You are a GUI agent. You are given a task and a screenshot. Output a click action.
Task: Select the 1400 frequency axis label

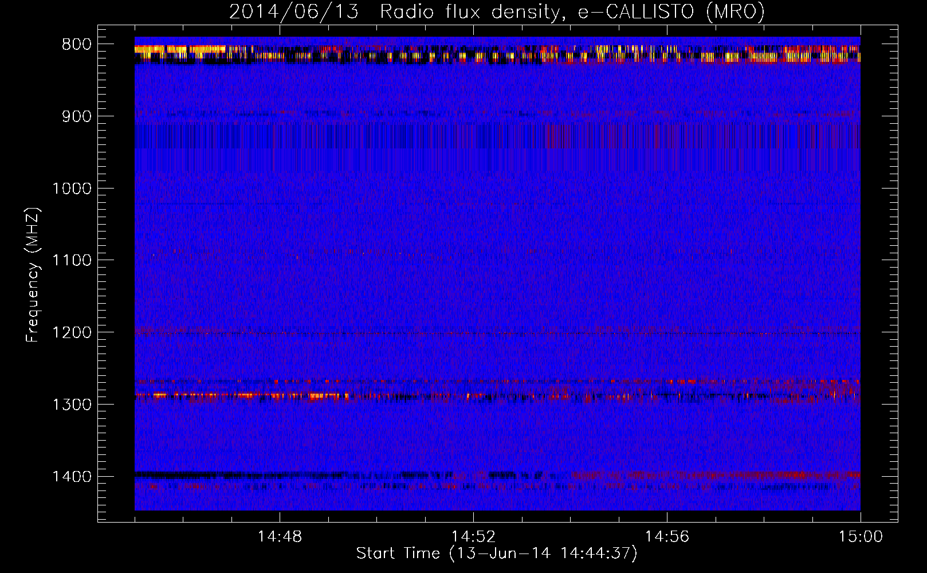72,477
